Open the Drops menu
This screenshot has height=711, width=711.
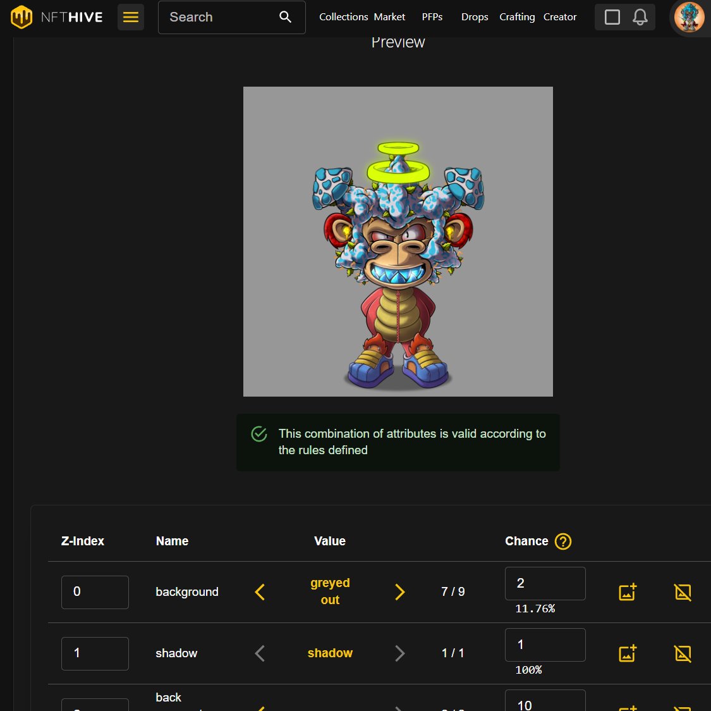coord(474,17)
